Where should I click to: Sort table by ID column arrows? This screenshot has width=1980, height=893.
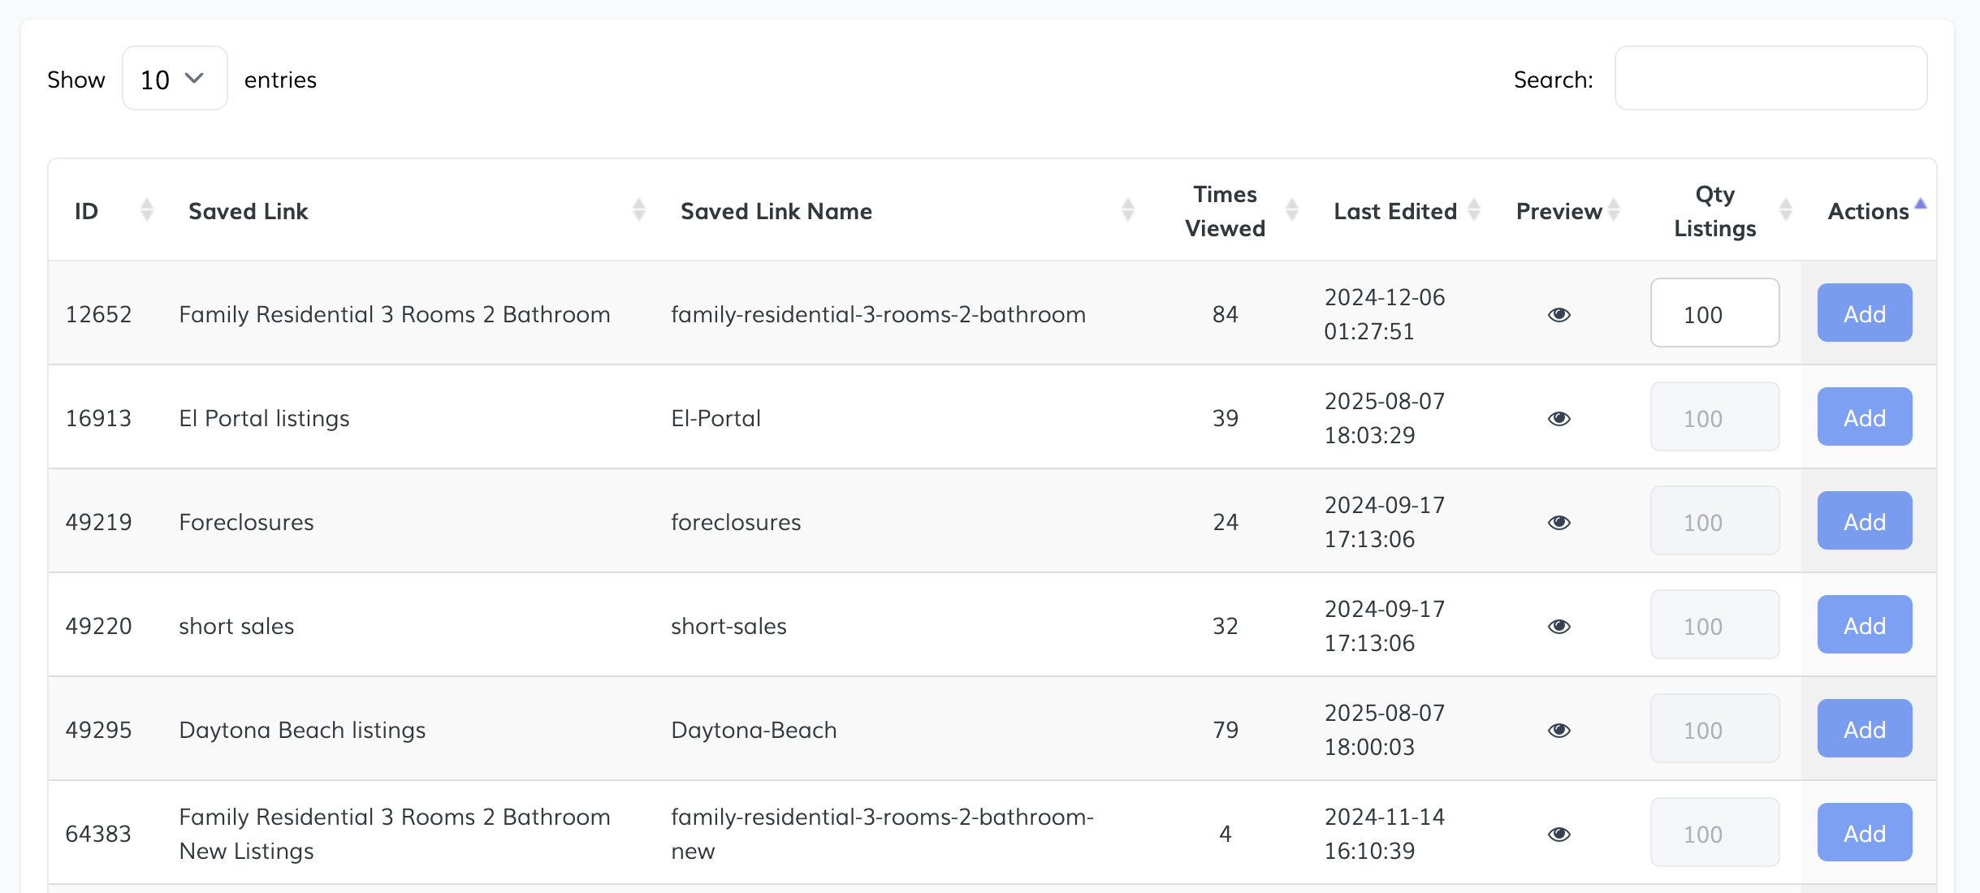coord(146,210)
